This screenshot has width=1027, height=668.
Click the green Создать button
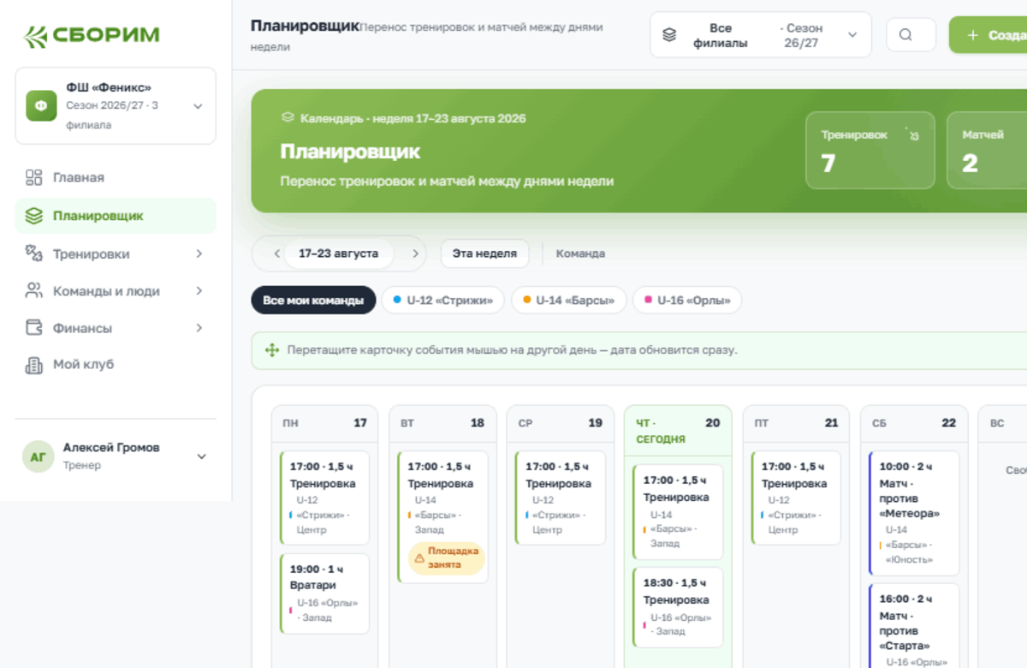tap(988, 35)
